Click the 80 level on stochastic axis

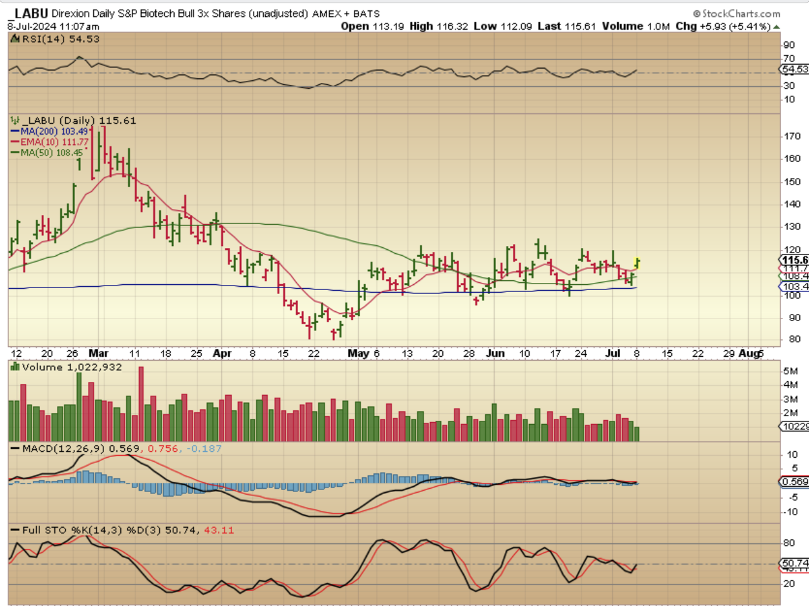pyautogui.click(x=788, y=543)
